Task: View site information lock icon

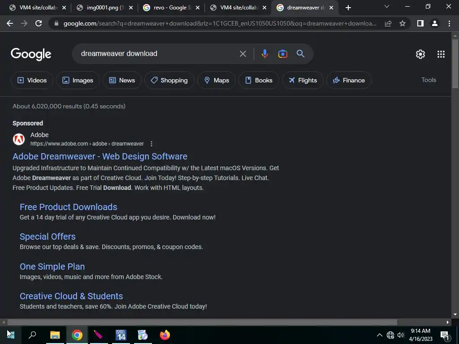Action: [56, 23]
